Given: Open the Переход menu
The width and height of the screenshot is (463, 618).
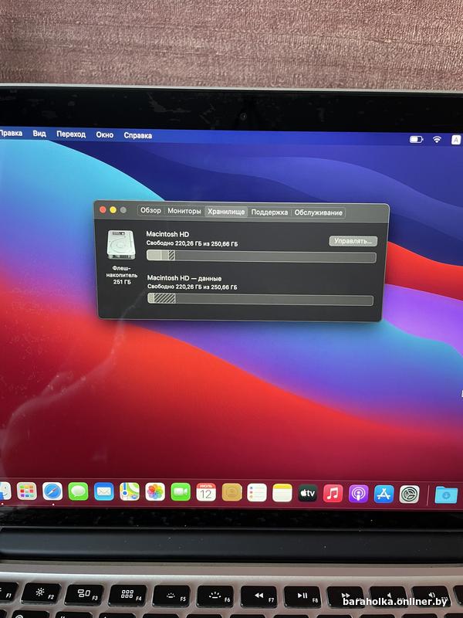Looking at the screenshot, I should point(71,134).
